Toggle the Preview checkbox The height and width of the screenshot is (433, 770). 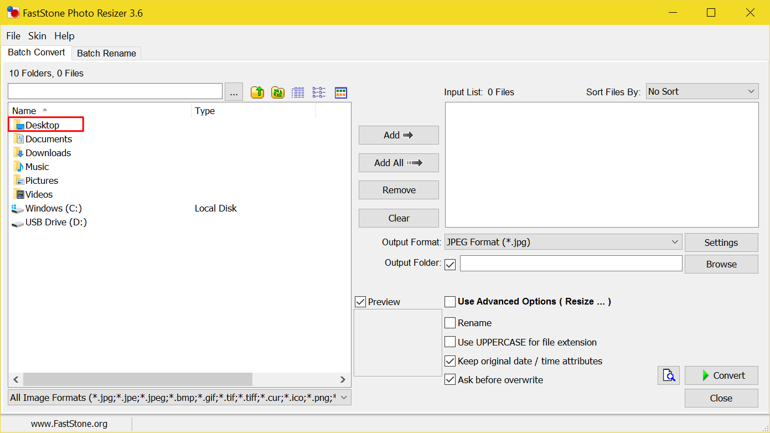coord(360,302)
